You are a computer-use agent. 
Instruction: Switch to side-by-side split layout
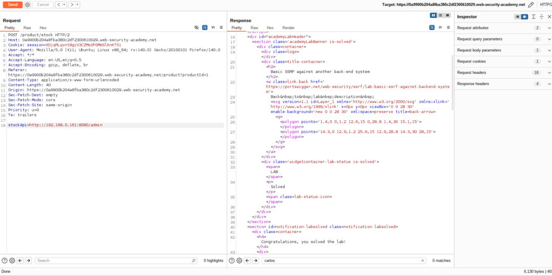(433, 15)
